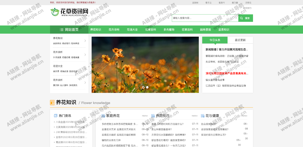Click the magnifier search icon
The image size is (303, 147).
[x=241, y=18]
